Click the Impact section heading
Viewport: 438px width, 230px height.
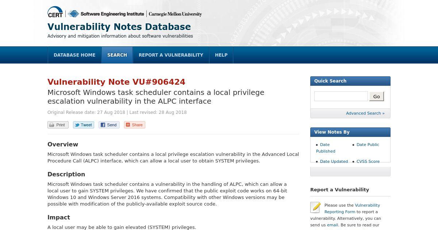[59, 217]
